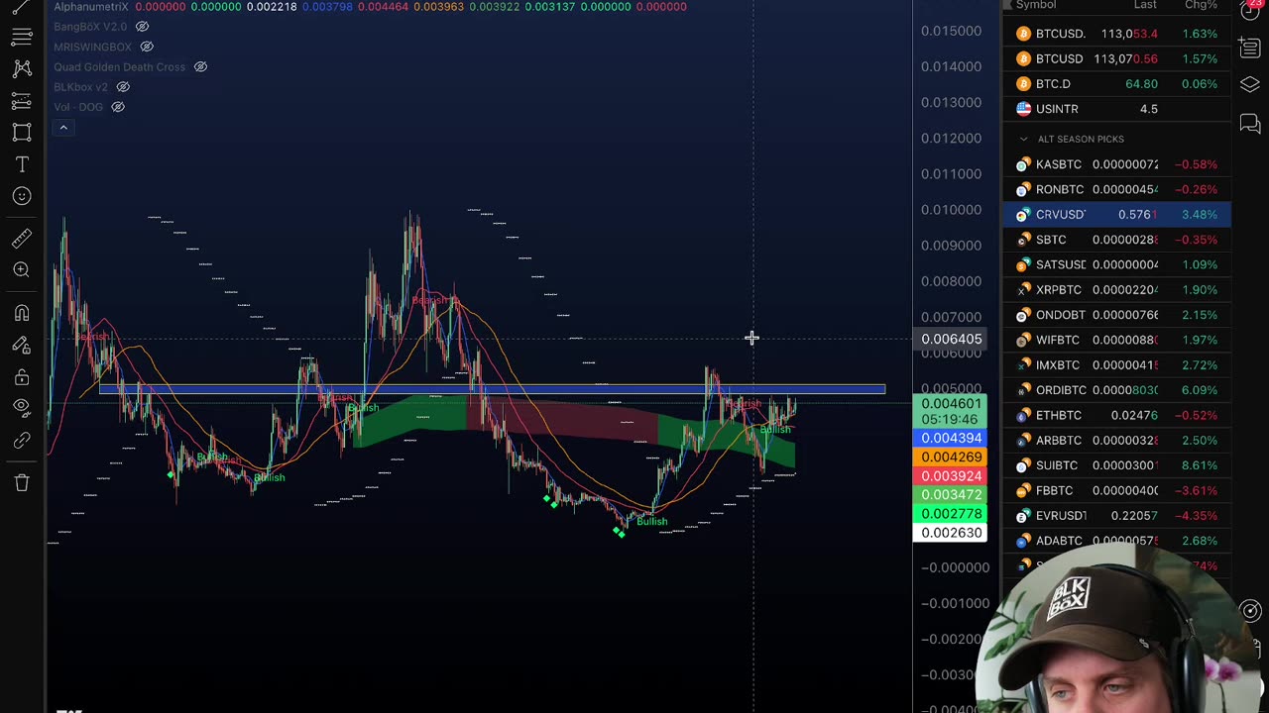The height and width of the screenshot is (713, 1269).
Task: Open WIFBTC from the watchlist
Action: click(x=1117, y=340)
